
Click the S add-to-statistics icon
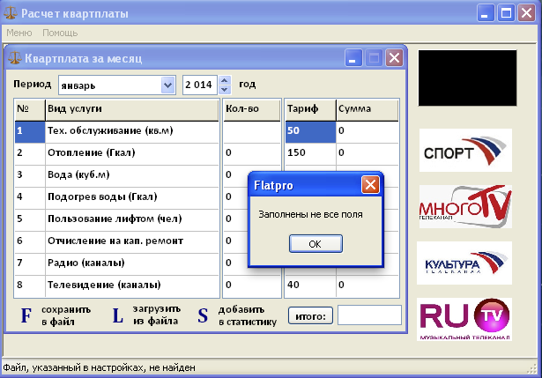point(203,315)
